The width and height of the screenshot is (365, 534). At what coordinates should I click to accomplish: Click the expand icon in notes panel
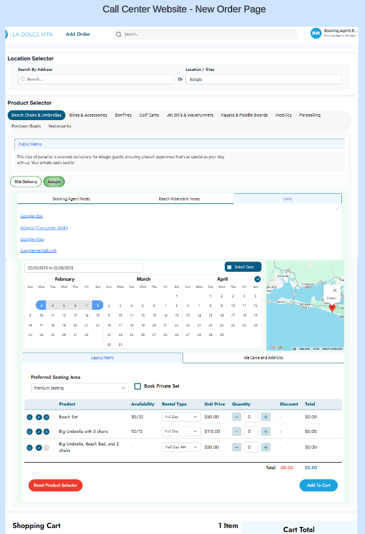click(x=338, y=208)
